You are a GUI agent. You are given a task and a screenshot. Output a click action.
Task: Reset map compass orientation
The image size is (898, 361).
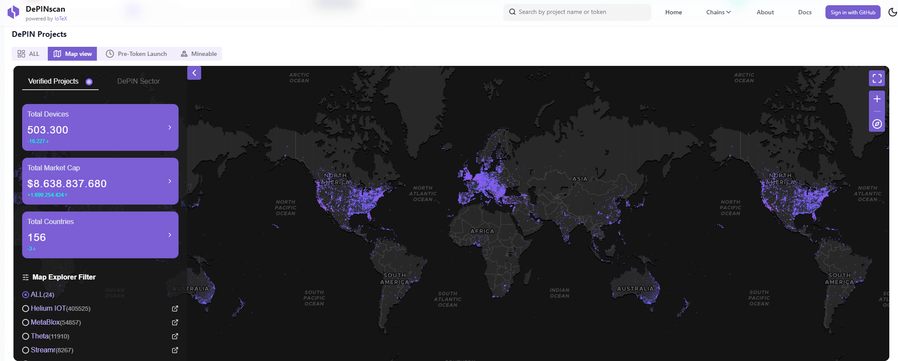877,124
